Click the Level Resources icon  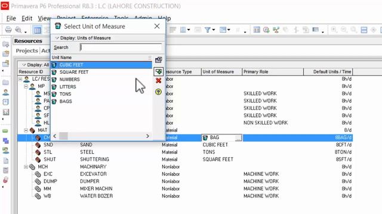point(276,30)
